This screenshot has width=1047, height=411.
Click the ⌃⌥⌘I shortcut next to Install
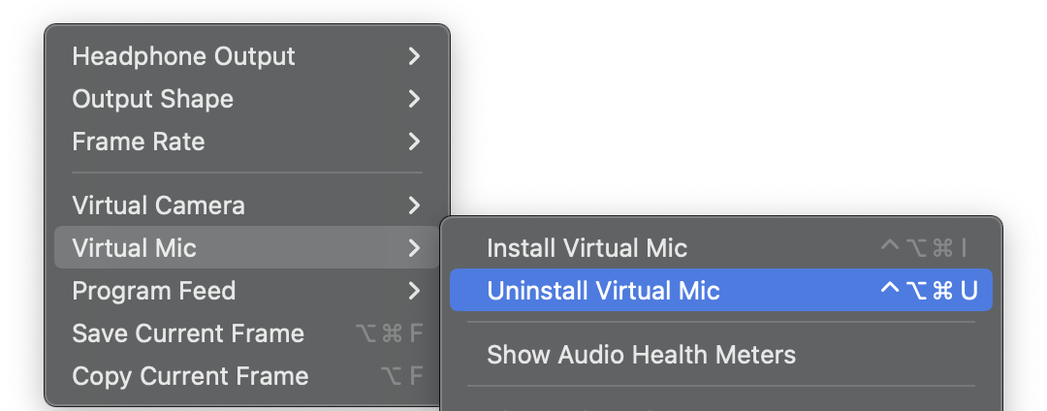click(x=924, y=248)
